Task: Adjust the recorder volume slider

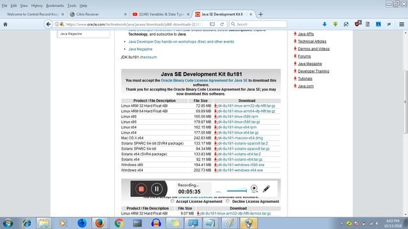Action: tap(237, 191)
